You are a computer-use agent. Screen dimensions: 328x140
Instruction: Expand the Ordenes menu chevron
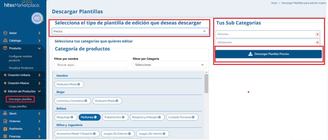(x=39, y=121)
